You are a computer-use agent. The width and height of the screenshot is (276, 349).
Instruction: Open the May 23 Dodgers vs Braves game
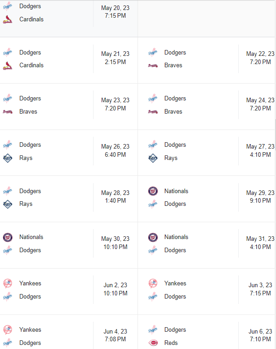coord(68,105)
